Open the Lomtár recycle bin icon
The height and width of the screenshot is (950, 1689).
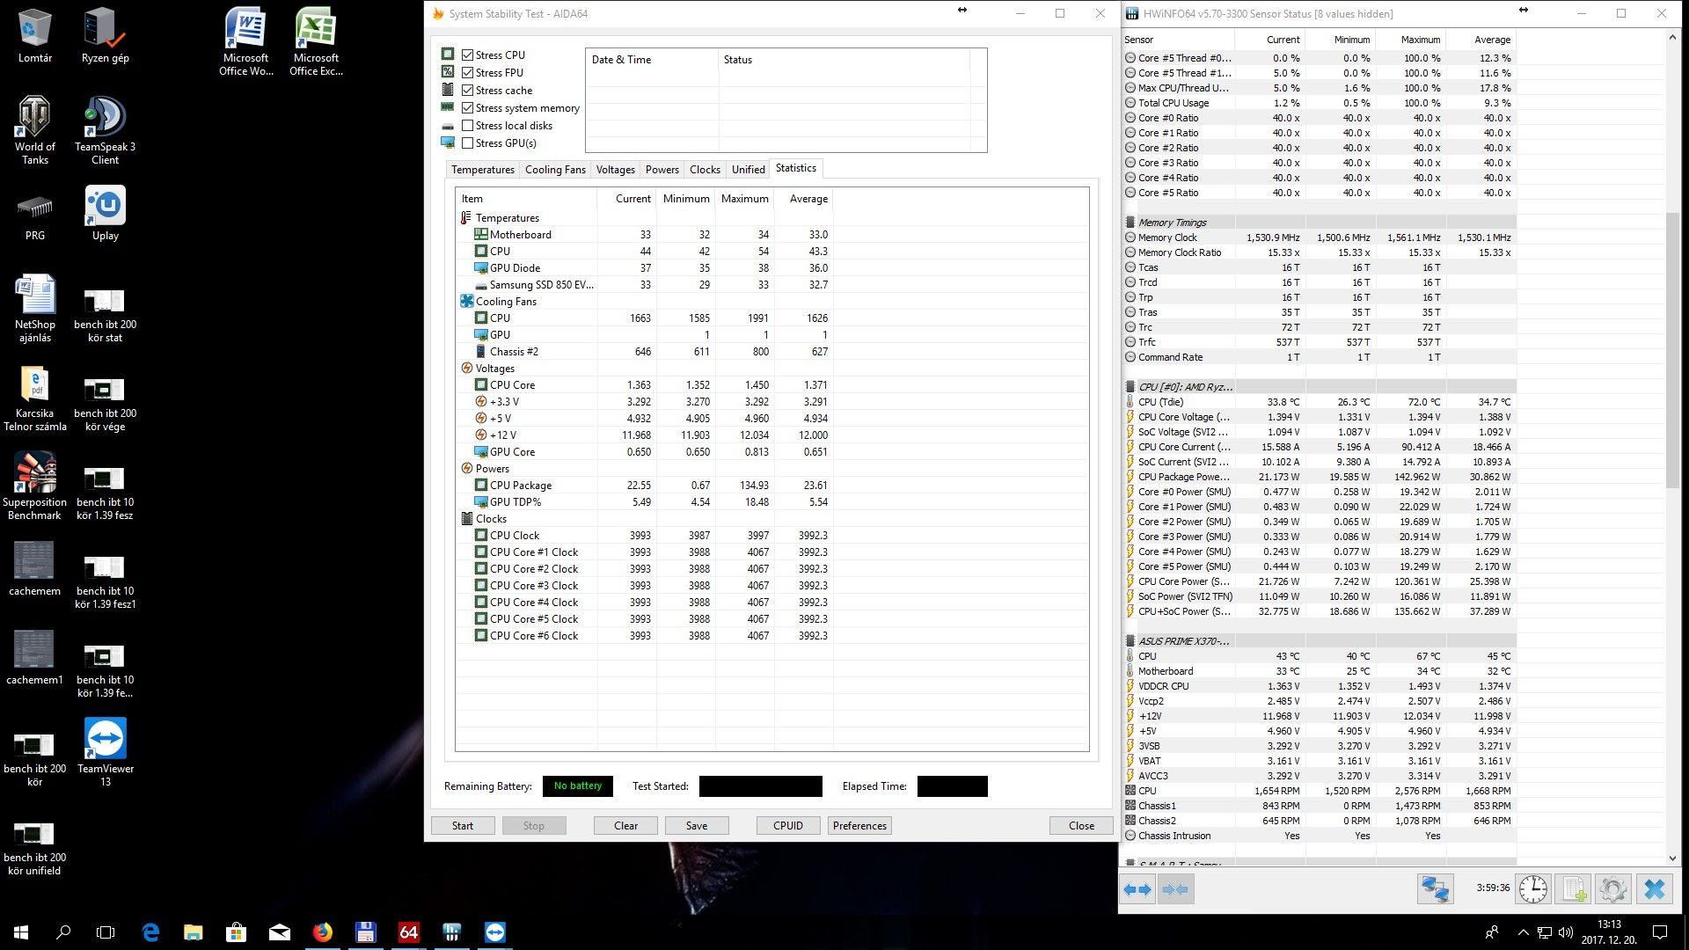(35, 35)
